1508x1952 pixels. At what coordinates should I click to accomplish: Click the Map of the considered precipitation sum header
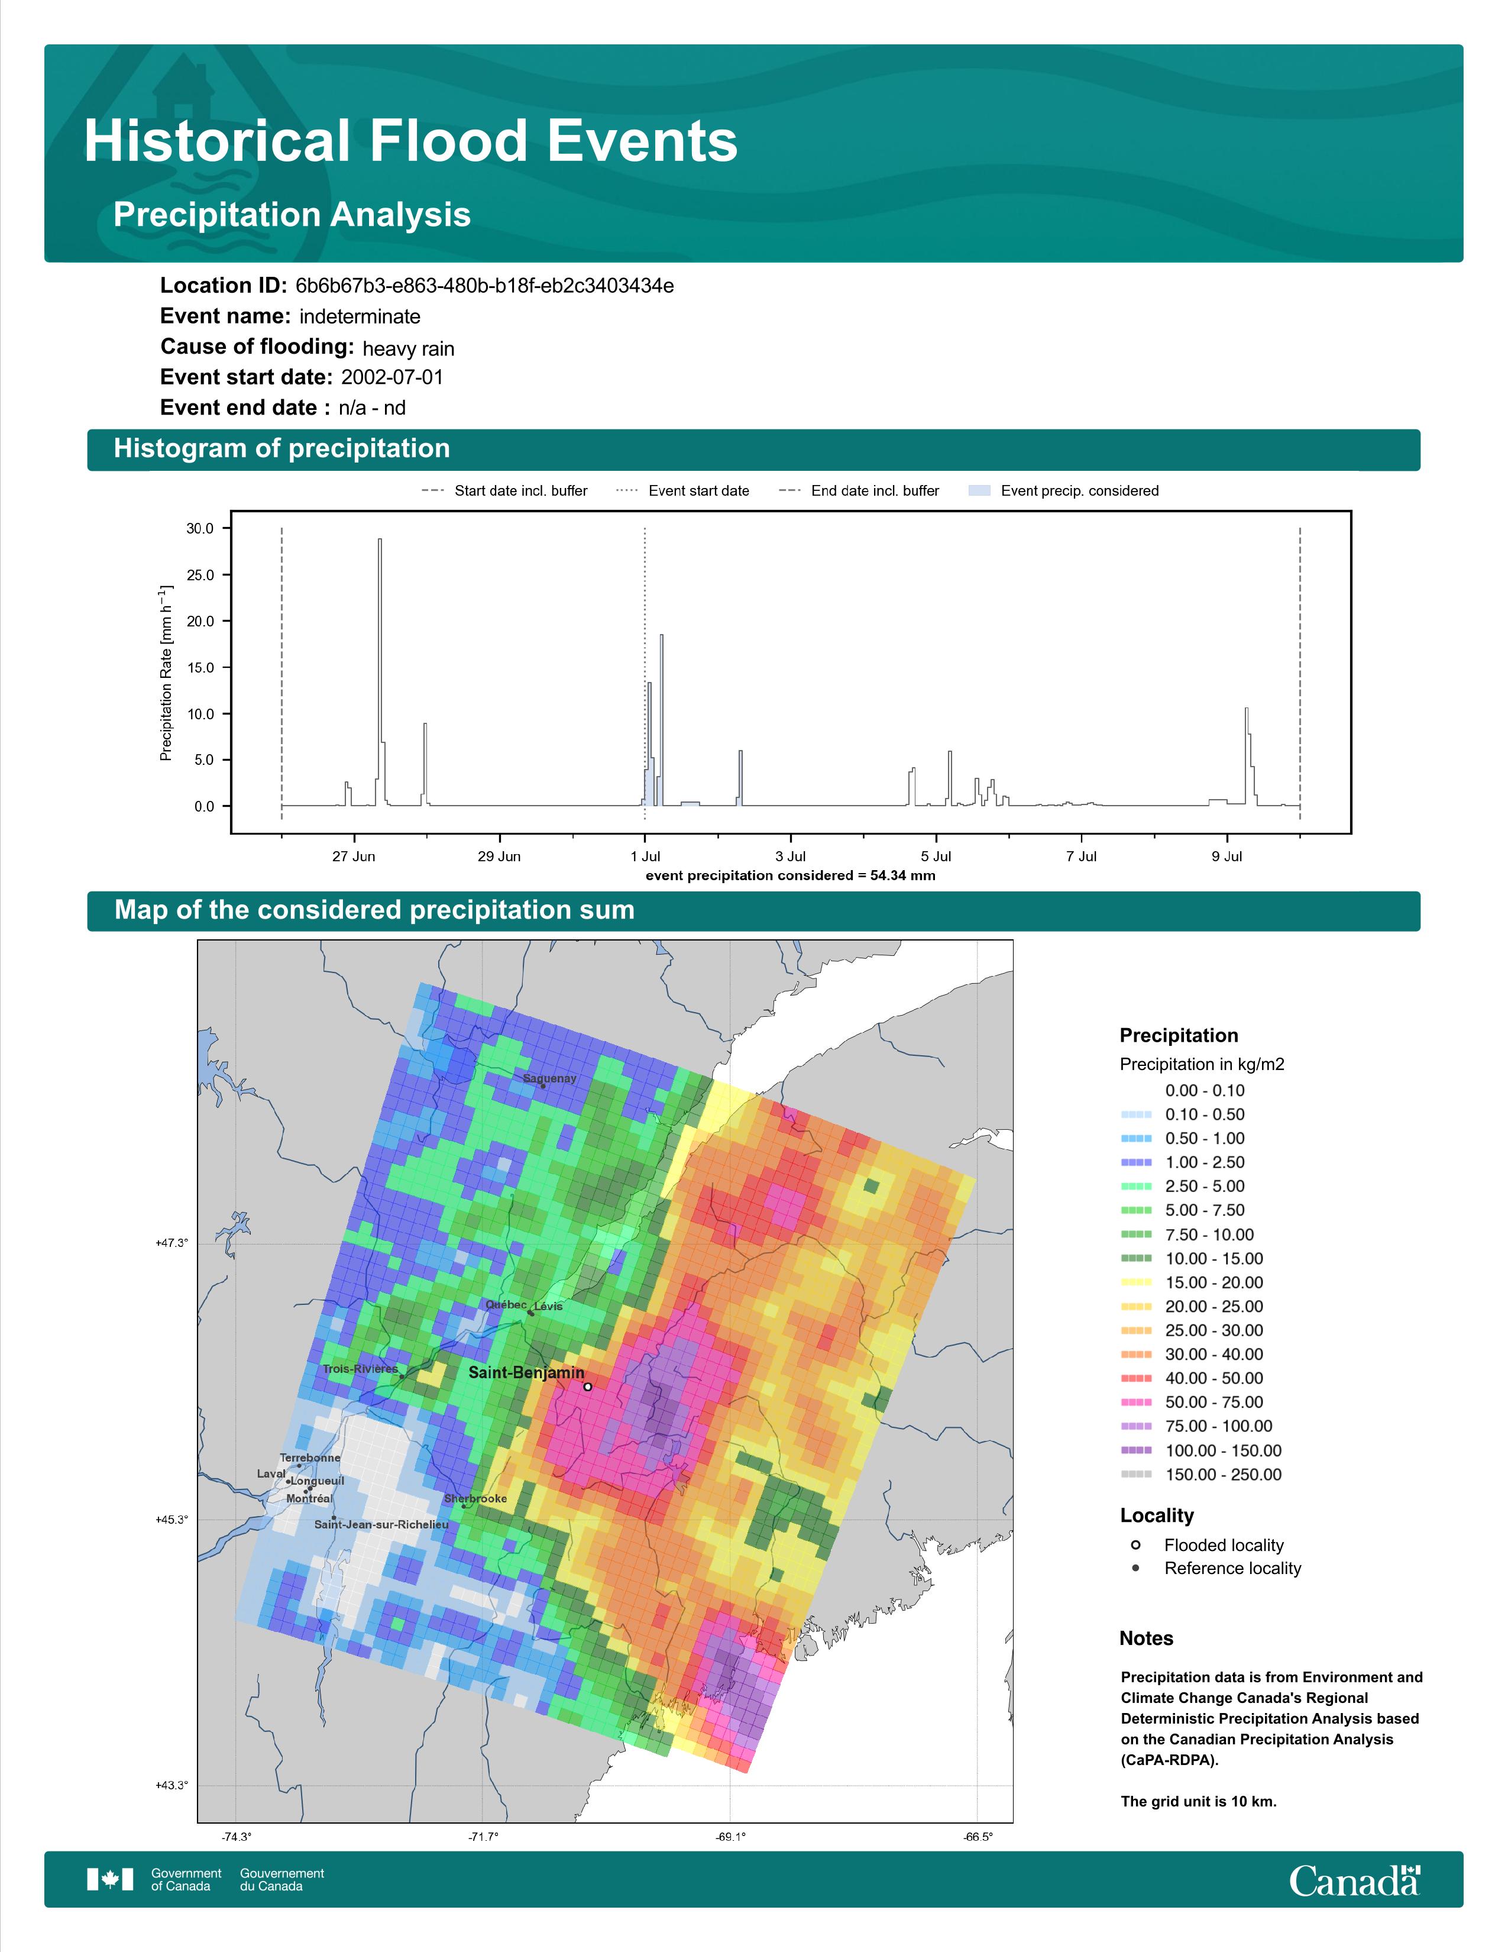[753, 911]
